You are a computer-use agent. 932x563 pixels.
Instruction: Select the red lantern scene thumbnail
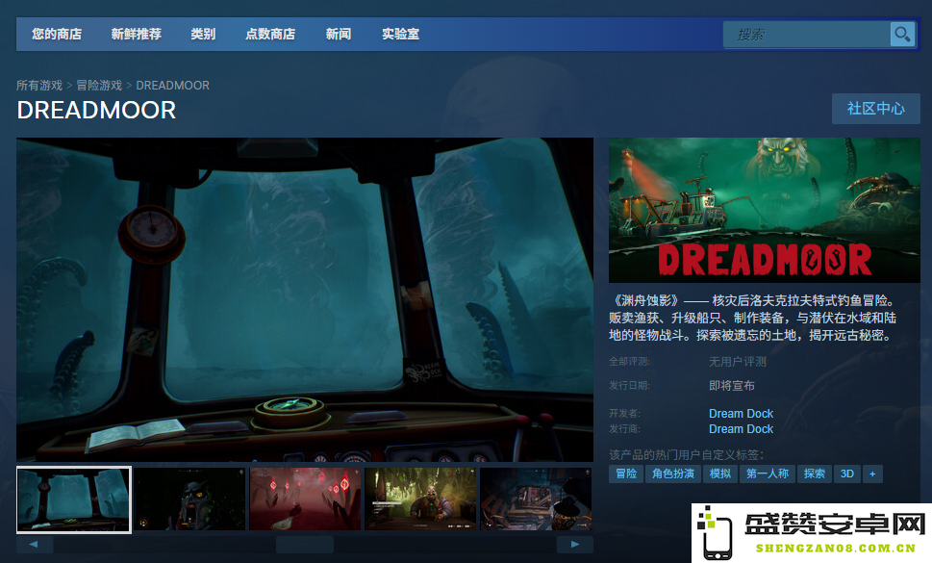(x=305, y=499)
